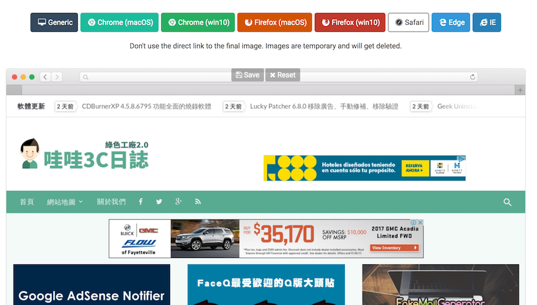Reset the uploaded screenshot

[283, 75]
